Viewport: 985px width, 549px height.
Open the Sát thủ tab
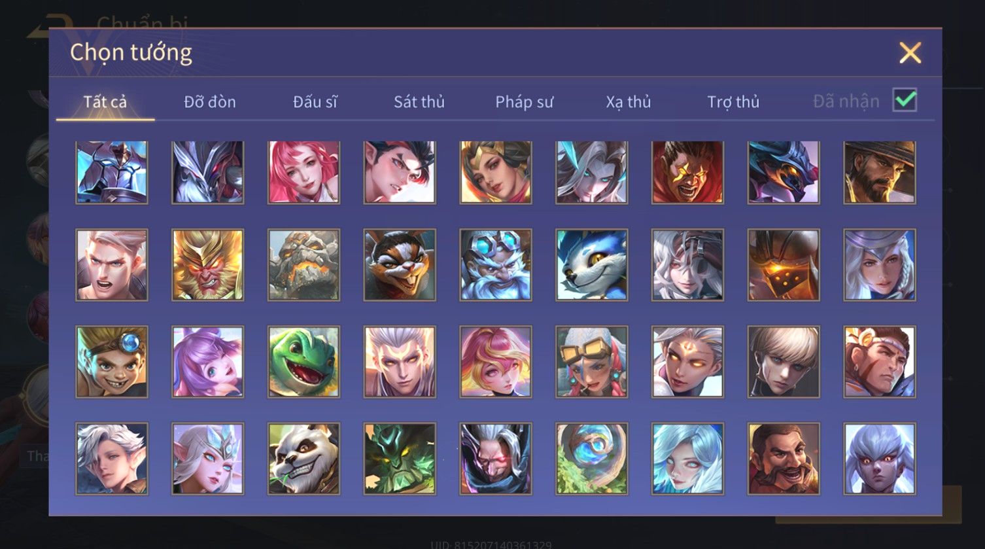click(x=419, y=101)
